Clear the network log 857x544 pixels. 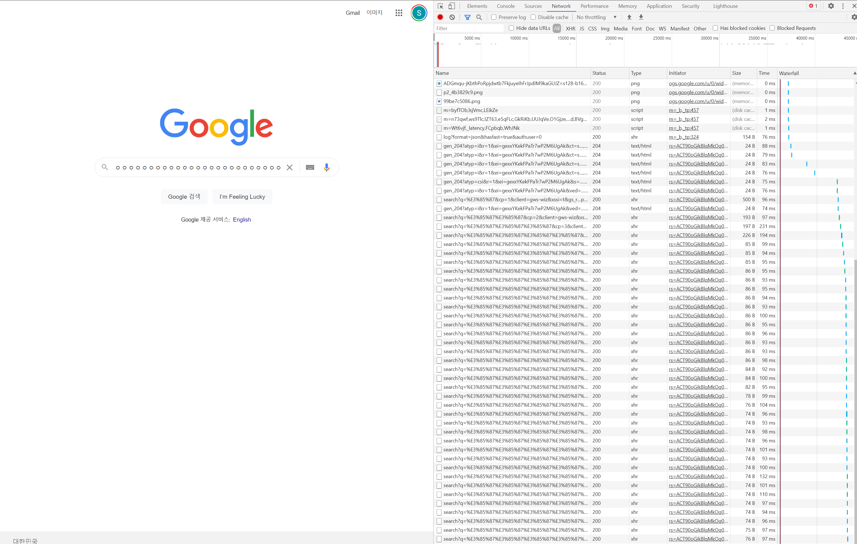452,17
